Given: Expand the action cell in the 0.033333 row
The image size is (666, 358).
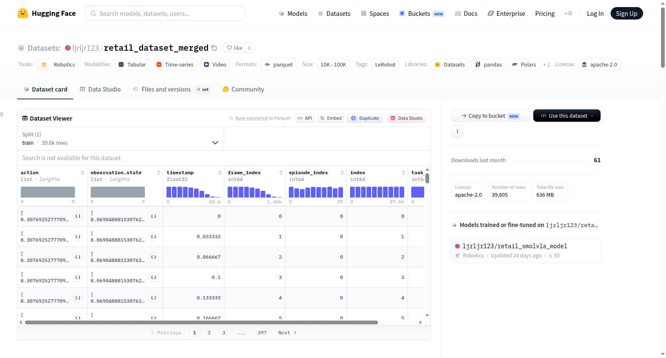Looking at the screenshot, I should pyautogui.click(x=78, y=237).
